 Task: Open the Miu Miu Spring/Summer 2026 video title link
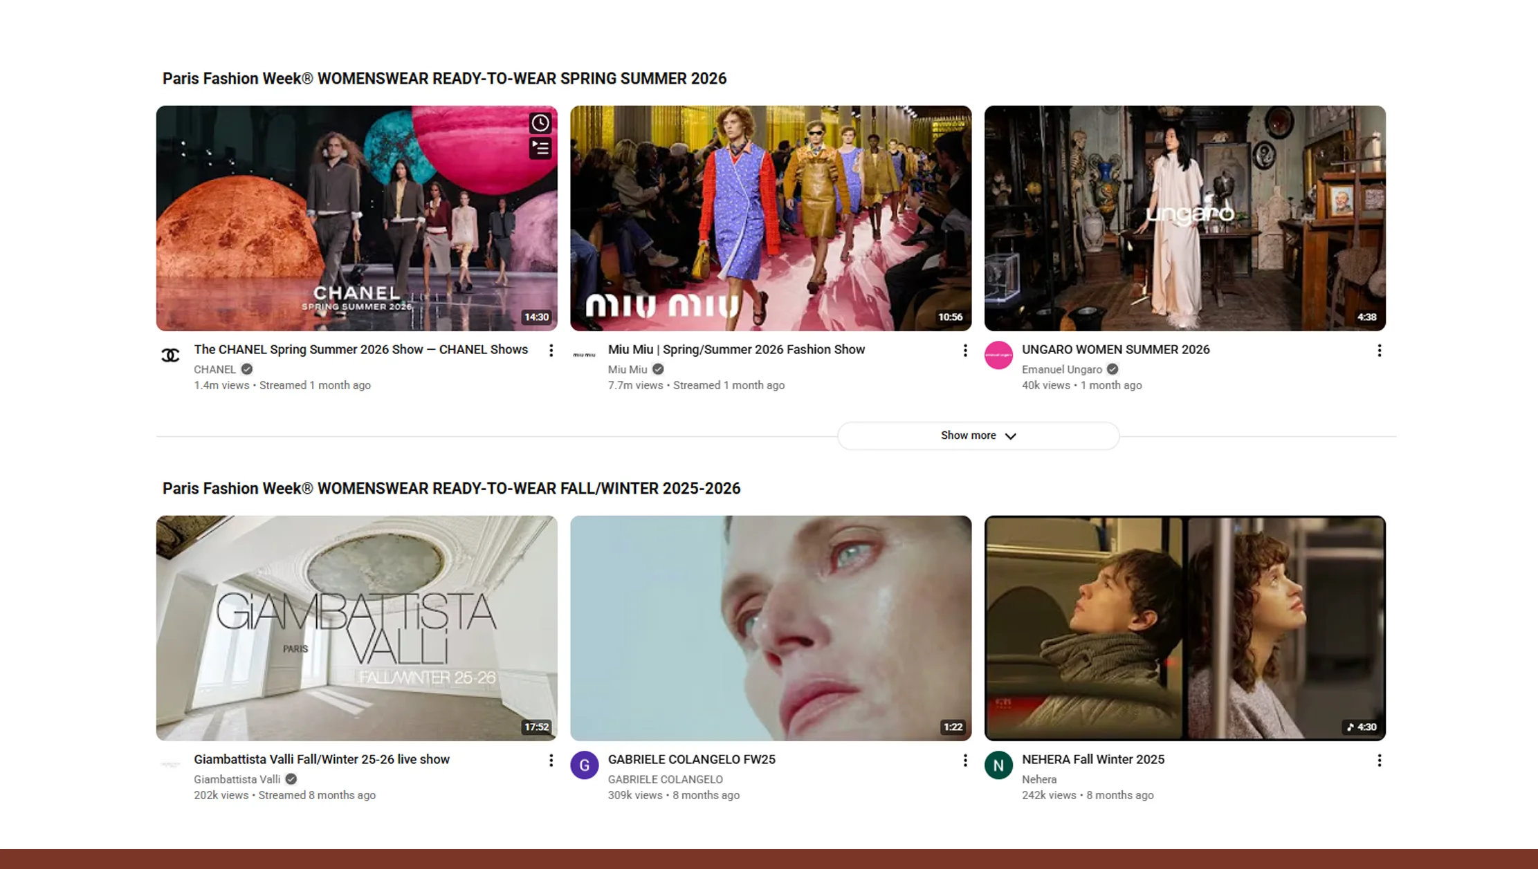(735, 349)
